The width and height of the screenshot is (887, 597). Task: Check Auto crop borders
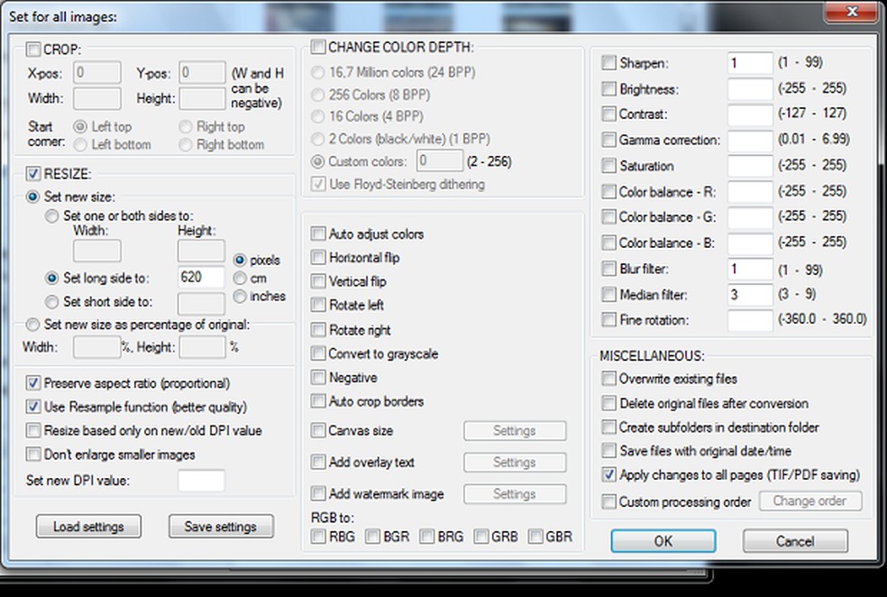pos(318,401)
